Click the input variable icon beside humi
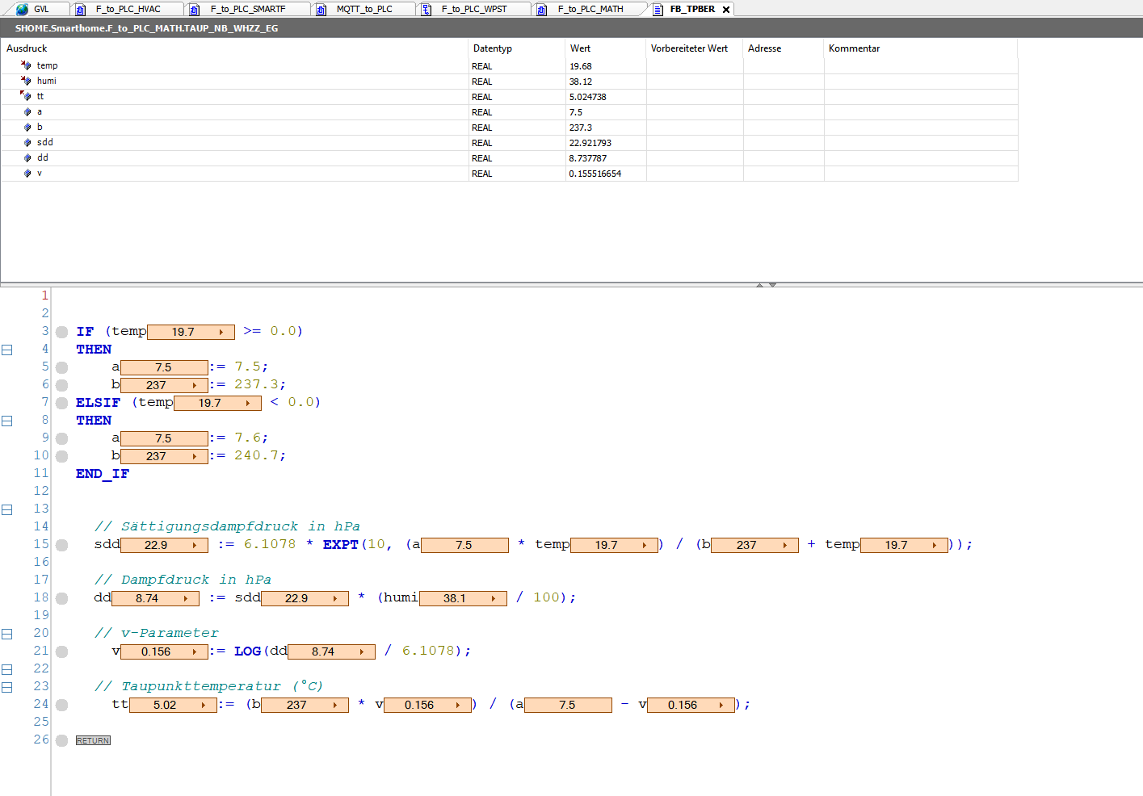The image size is (1143, 796). [x=26, y=81]
